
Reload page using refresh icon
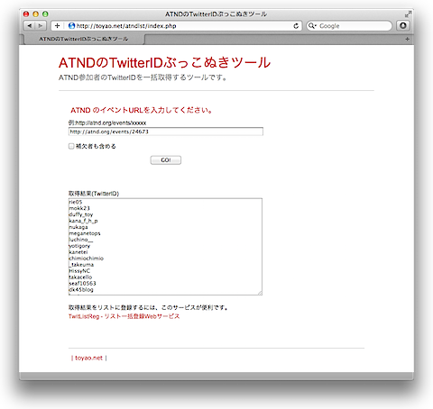tap(296, 26)
